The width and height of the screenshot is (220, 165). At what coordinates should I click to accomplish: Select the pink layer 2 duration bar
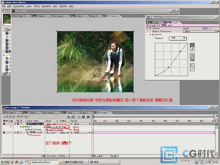pyautogui.click(x=154, y=132)
